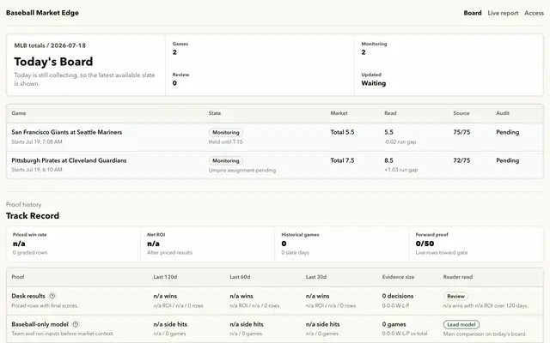550x343 pixels.
Task: Click the Source column header
Action: 461,113
